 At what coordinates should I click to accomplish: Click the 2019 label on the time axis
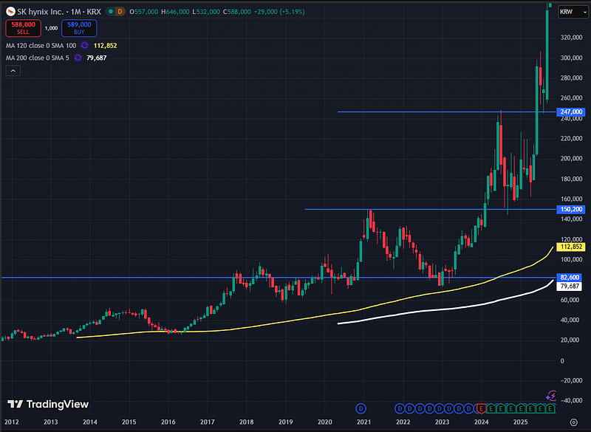pyautogui.click(x=285, y=422)
